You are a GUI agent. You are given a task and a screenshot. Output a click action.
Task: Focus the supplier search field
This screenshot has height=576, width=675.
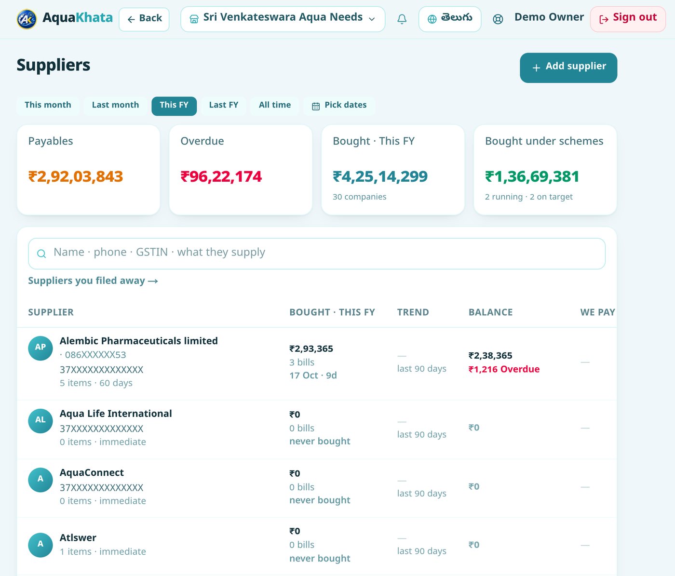pos(317,254)
